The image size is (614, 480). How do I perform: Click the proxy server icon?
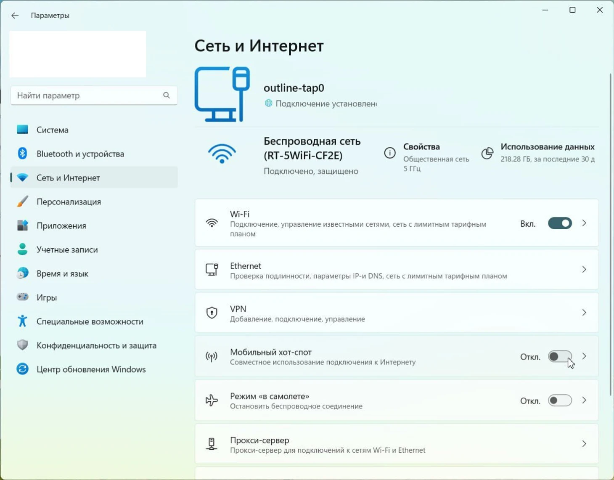212,444
